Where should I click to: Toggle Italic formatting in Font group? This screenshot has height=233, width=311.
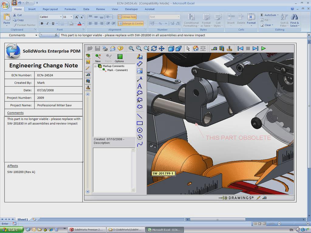point(47,24)
